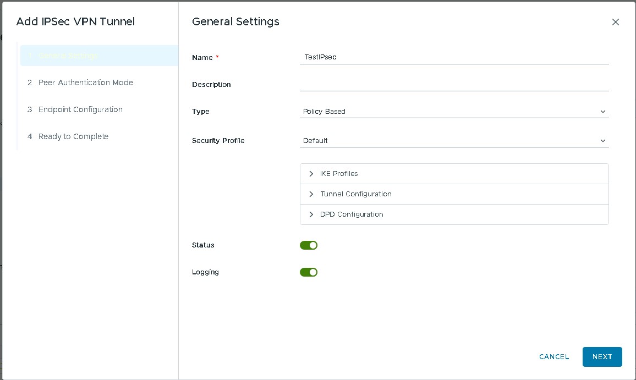Viewport: 636px width, 380px height.
Task: Turn off the Logging toggle
Action: [x=309, y=272]
